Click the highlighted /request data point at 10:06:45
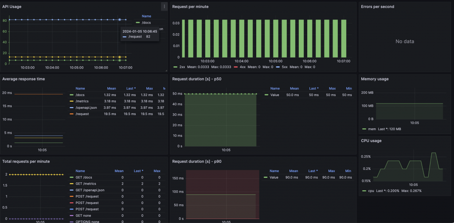 click(x=120, y=19)
